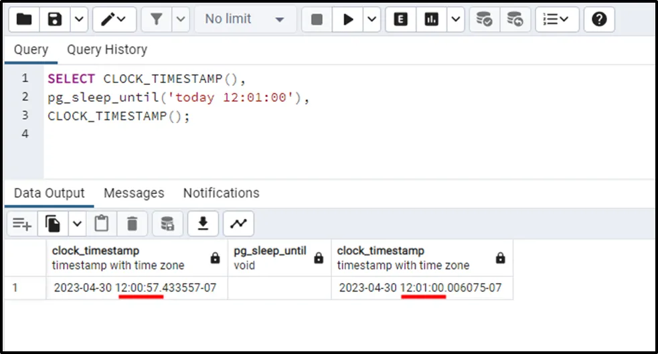Open the Notifications tab
The height and width of the screenshot is (354, 658).
[x=221, y=193]
